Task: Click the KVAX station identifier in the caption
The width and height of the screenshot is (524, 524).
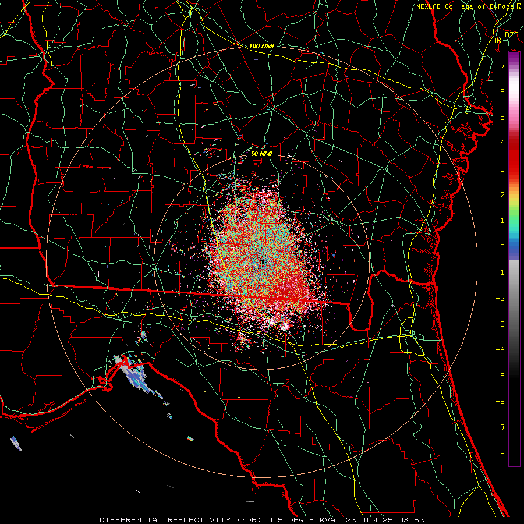Action: coord(331,520)
